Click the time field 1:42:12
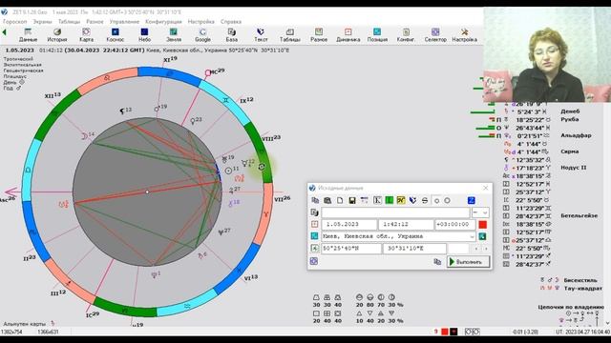This screenshot has height=343, width=611. pos(406,225)
